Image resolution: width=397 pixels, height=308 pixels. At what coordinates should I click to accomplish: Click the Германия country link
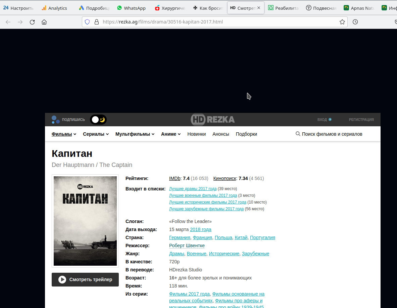point(180,237)
